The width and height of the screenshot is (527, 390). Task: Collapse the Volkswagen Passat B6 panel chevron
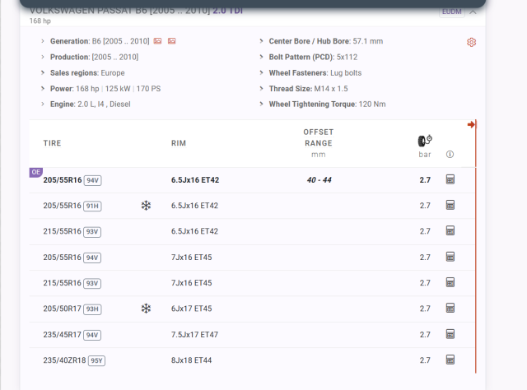coord(473,12)
